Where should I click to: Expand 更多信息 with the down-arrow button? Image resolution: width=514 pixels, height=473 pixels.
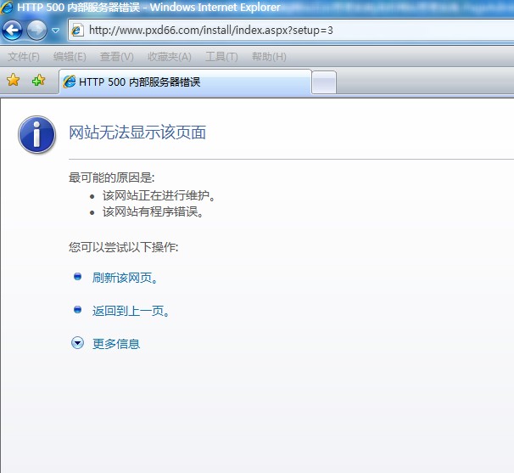(78, 343)
